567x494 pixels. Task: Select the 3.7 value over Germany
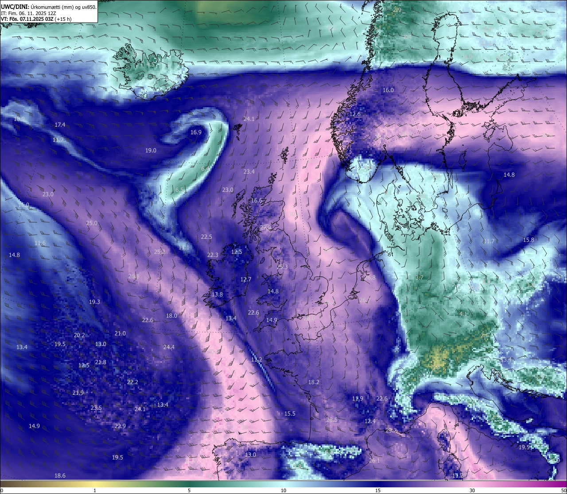pos(420,277)
